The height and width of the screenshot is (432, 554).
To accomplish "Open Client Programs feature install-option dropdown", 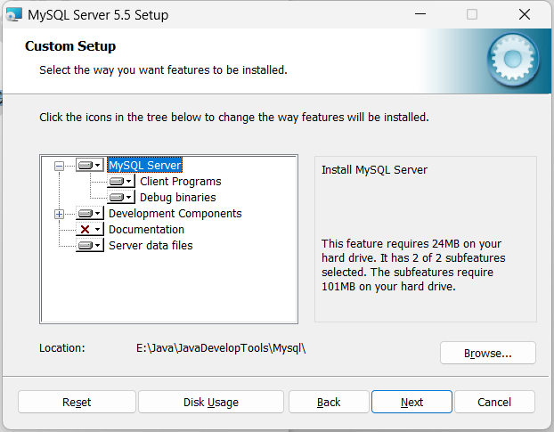I will click(121, 181).
